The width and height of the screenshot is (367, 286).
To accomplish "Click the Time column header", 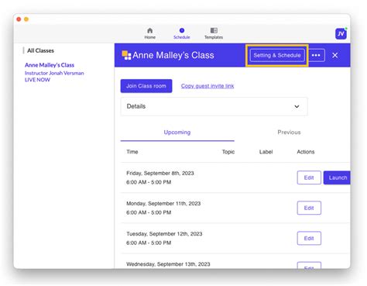I will click(132, 152).
